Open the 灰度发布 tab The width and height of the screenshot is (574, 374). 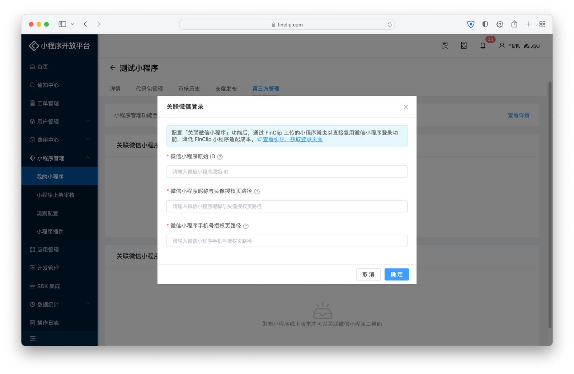click(x=226, y=89)
